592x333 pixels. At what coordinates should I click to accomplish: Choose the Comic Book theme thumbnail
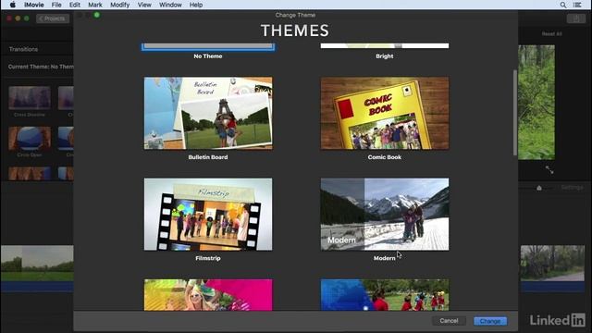pos(385,113)
